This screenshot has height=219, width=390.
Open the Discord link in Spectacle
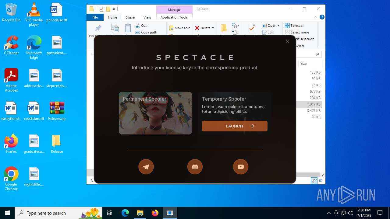(x=195, y=167)
